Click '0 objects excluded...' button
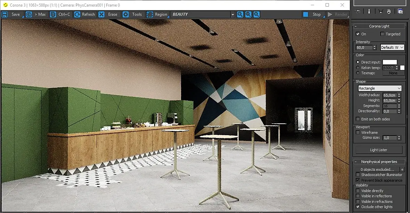The height and width of the screenshot is (213, 410). click(x=377, y=169)
